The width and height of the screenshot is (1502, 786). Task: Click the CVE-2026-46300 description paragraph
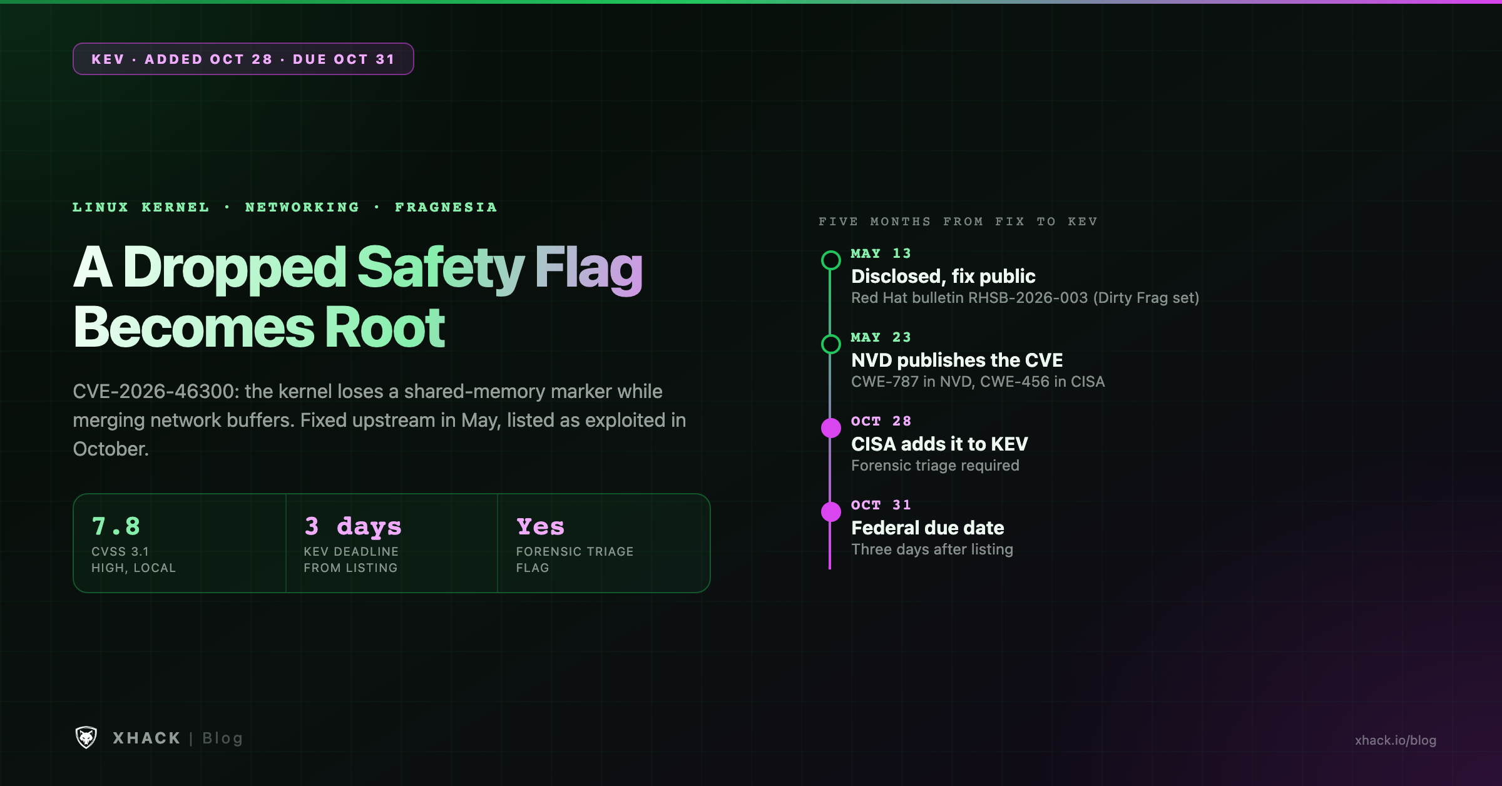(x=379, y=420)
